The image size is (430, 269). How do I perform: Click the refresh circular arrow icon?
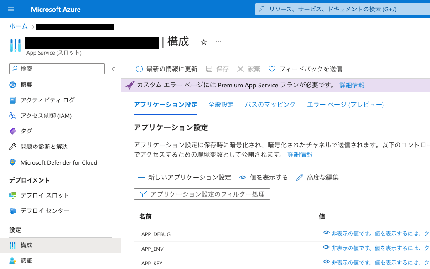coord(140,69)
